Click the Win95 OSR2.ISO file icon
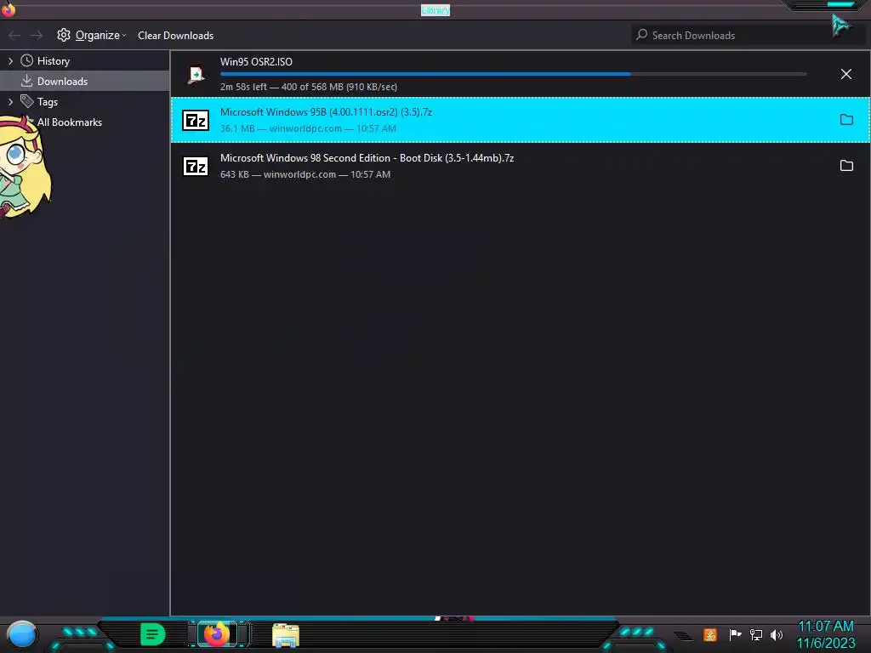 point(196,74)
